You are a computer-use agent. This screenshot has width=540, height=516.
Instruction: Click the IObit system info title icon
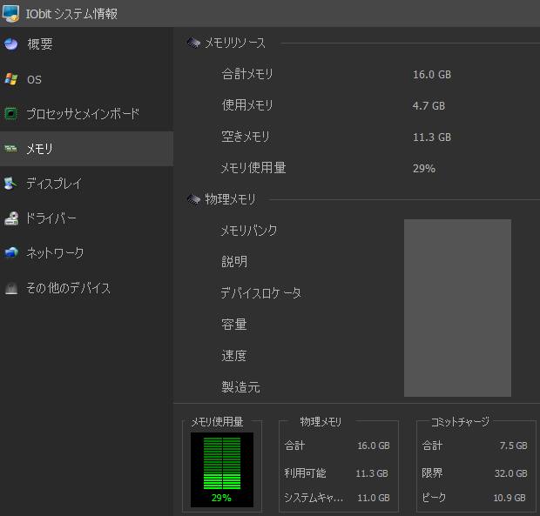11,13
